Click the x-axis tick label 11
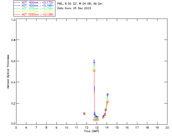172x138 pixels. pos(76,127)
